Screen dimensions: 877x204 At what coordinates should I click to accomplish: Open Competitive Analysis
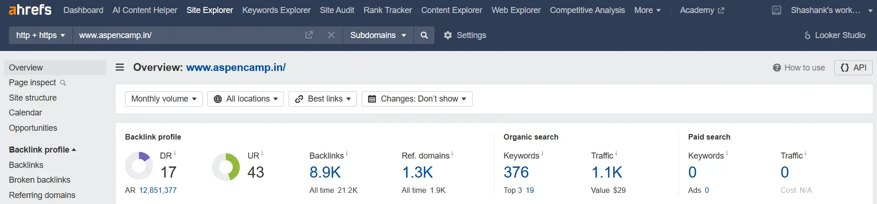tap(587, 10)
